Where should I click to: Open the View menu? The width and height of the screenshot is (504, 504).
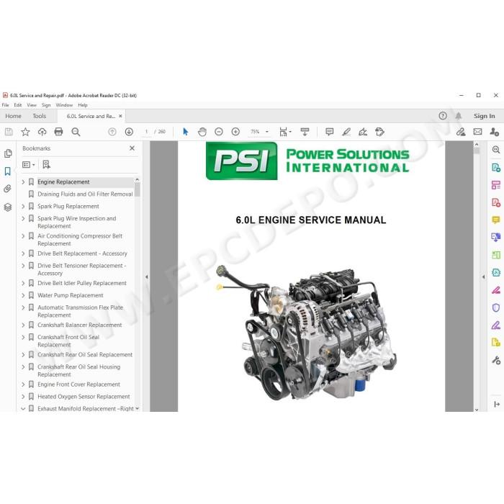point(32,105)
